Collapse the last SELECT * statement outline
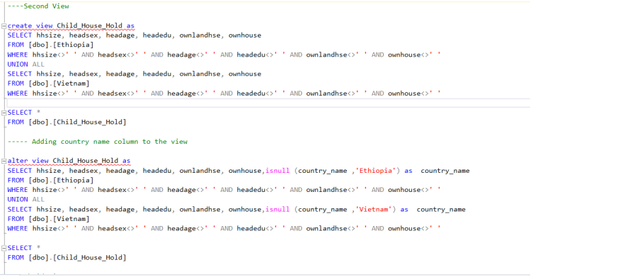 pos(4,248)
